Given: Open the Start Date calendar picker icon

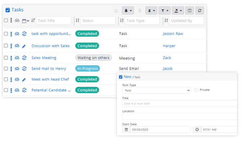Looking at the screenshot, I should click(x=126, y=130).
